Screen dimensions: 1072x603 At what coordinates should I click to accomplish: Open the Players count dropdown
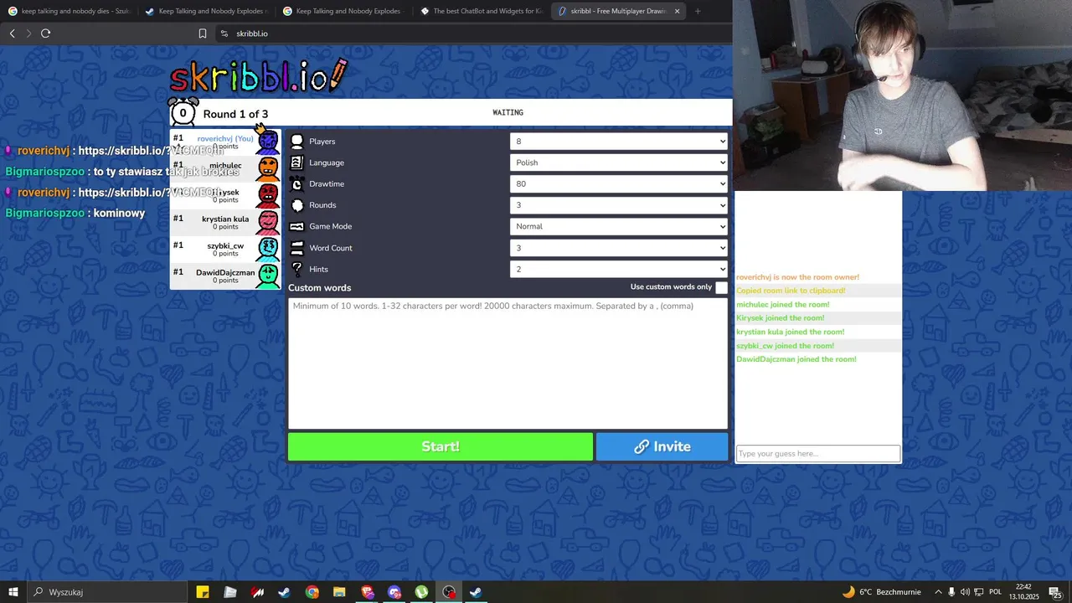pyautogui.click(x=618, y=142)
